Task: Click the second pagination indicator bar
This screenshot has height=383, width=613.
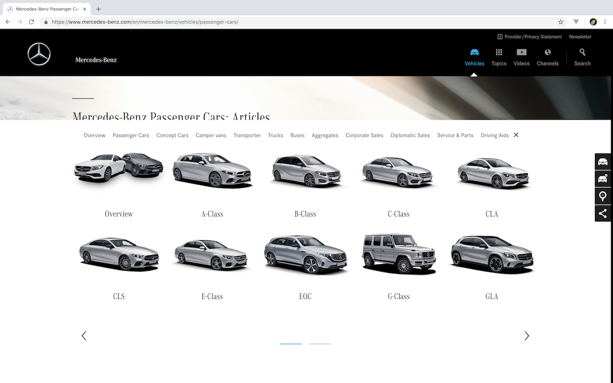Action: pos(320,344)
